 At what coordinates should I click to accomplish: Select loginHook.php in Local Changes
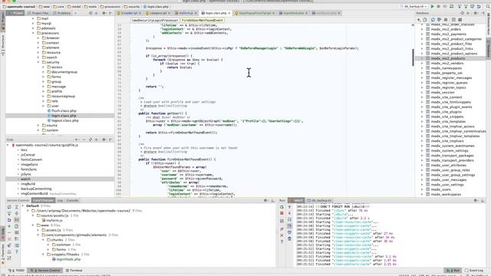click(x=68, y=259)
